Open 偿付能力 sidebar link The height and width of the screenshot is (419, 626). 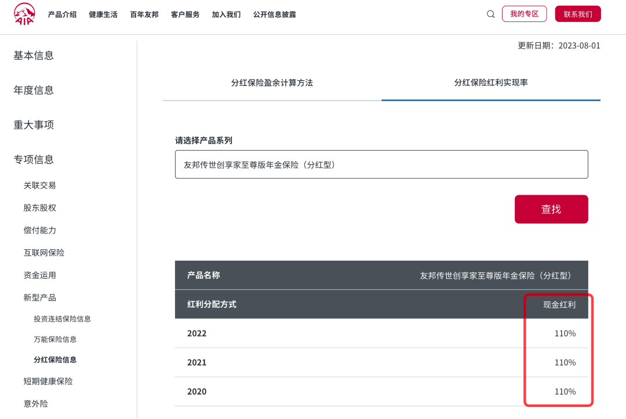point(39,230)
